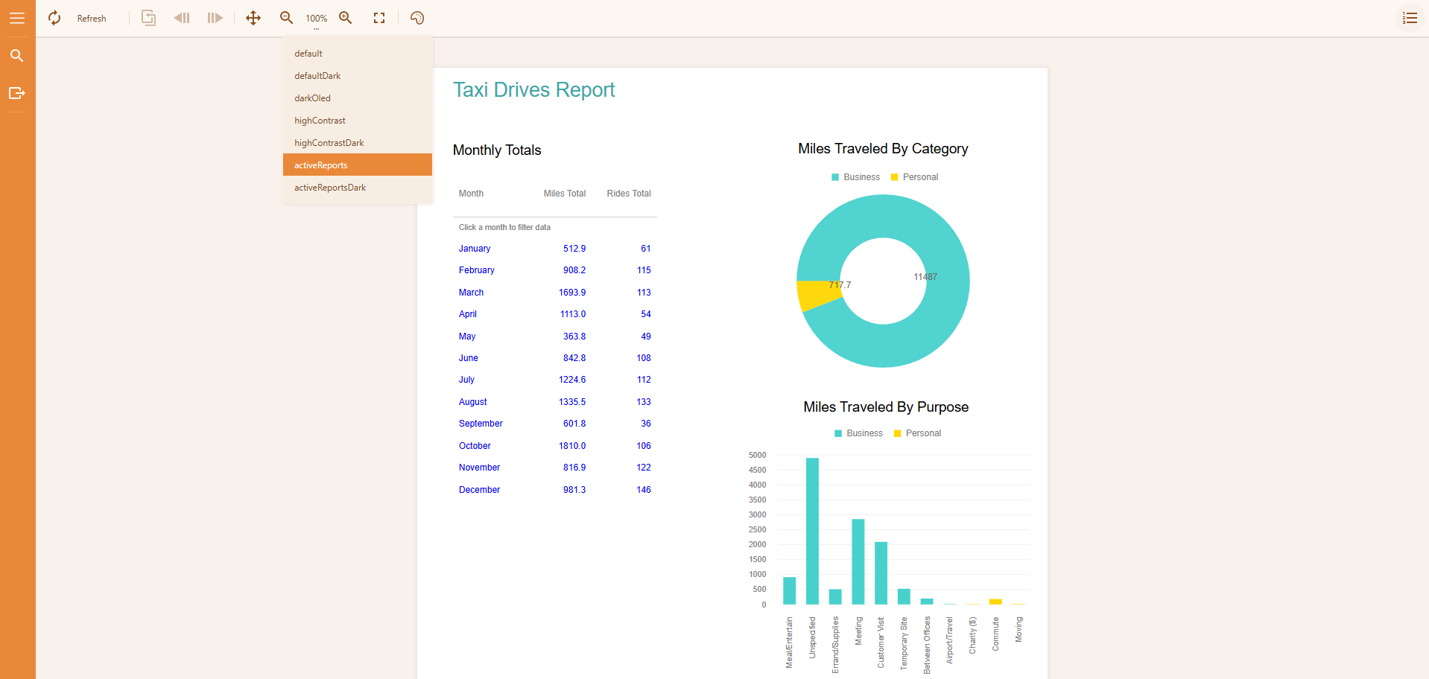The width and height of the screenshot is (1429, 679).
Task: Click the August month link
Action: tap(473, 402)
